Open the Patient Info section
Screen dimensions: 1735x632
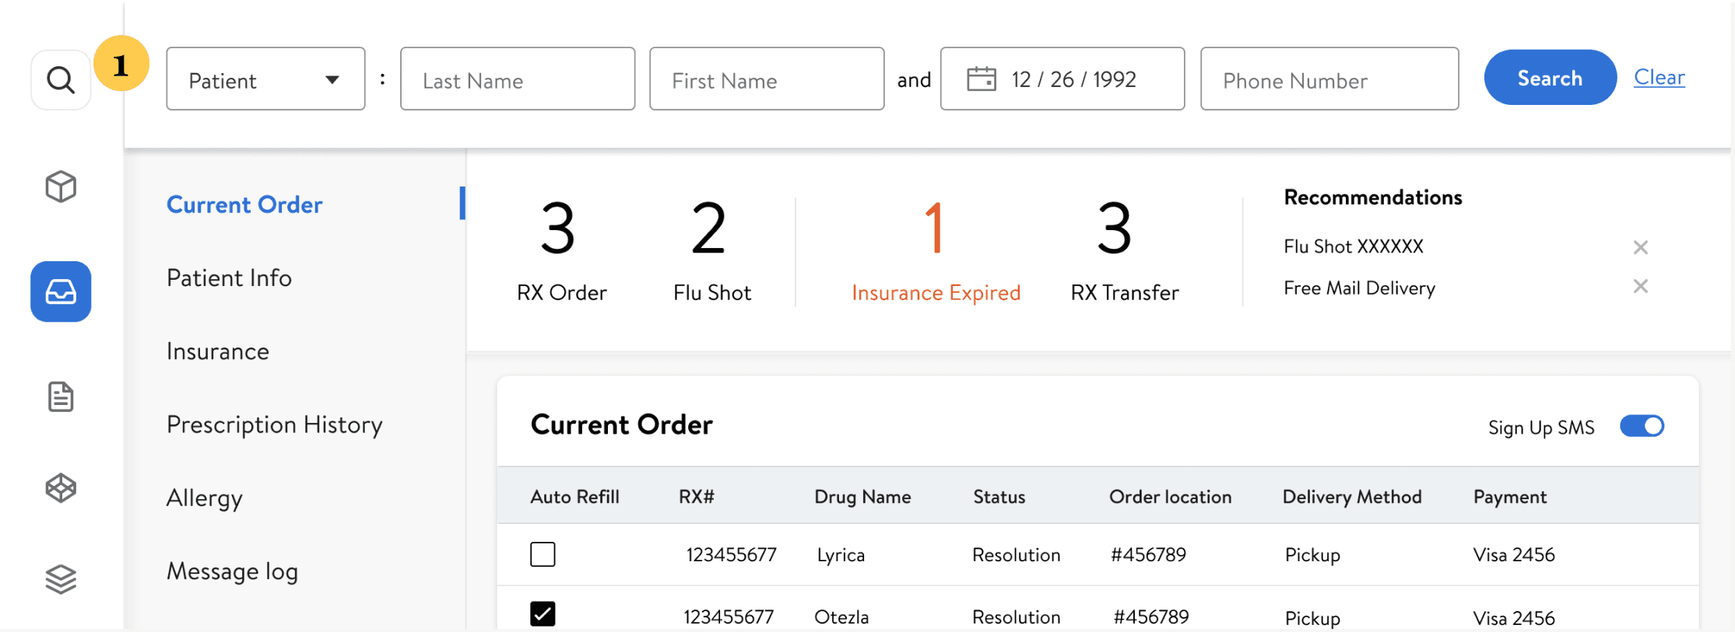coord(229,278)
